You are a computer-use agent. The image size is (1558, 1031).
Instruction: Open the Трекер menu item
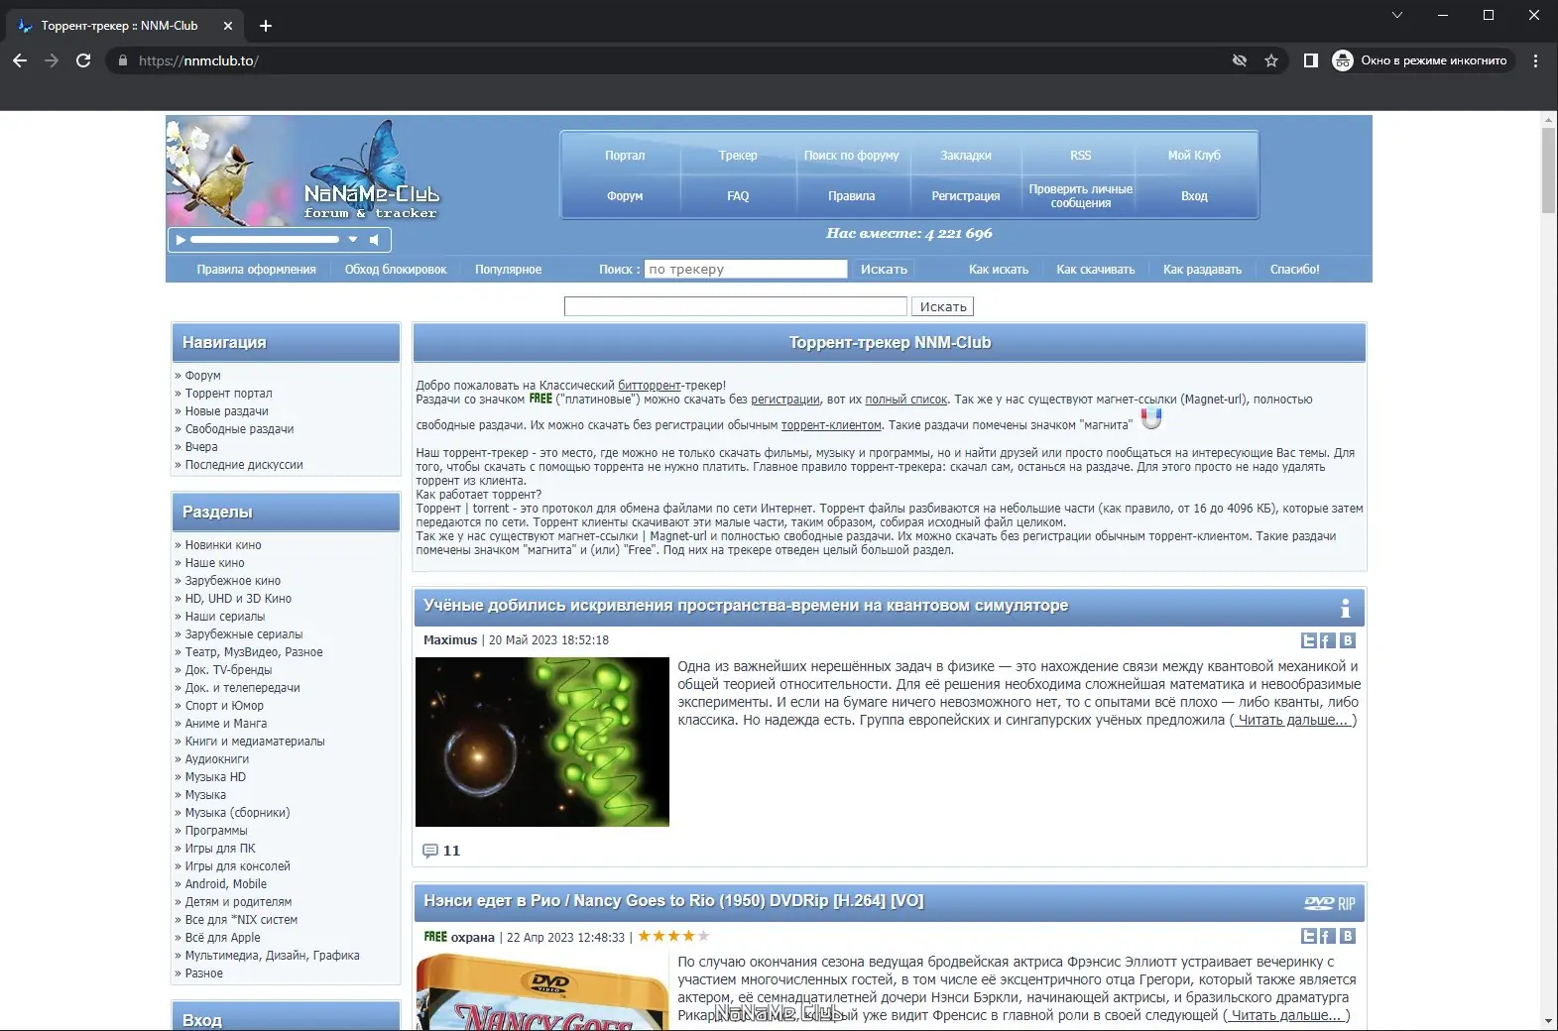[738, 156]
